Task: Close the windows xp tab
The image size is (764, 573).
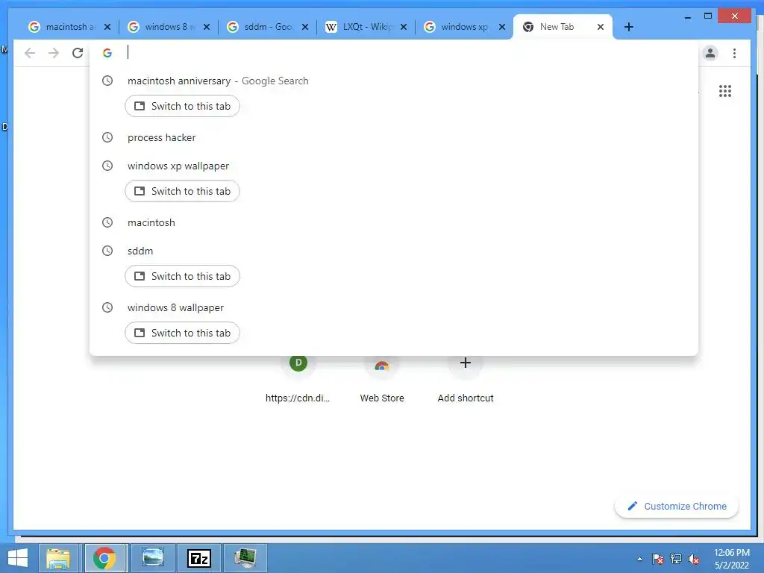Action: pos(502,27)
